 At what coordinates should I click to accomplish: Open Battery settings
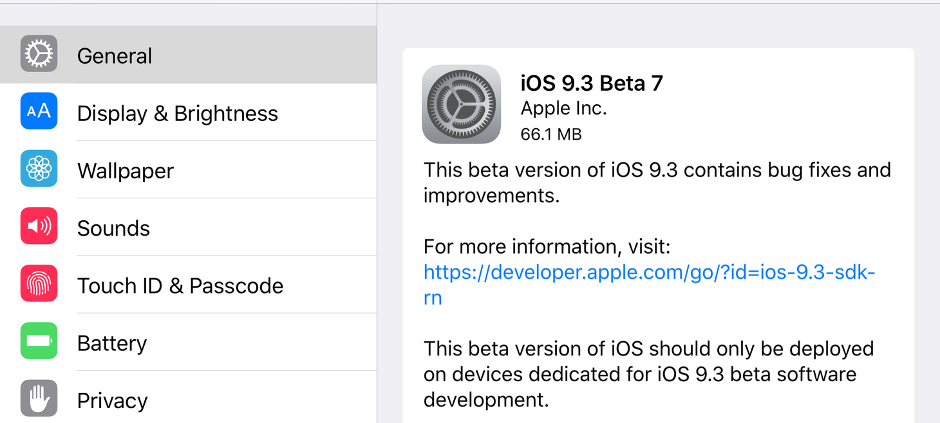coord(188,342)
